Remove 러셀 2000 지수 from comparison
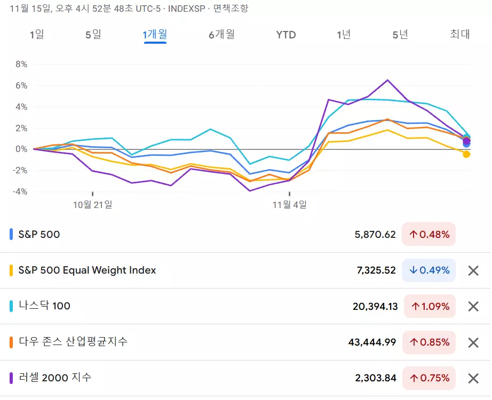Viewport: 492px width, 400px height. point(473,378)
